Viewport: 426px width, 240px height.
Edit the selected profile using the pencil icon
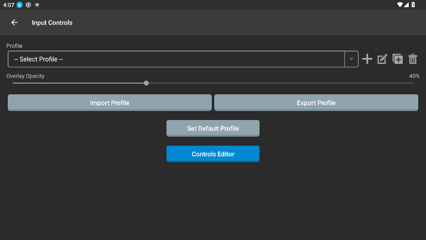(x=382, y=59)
